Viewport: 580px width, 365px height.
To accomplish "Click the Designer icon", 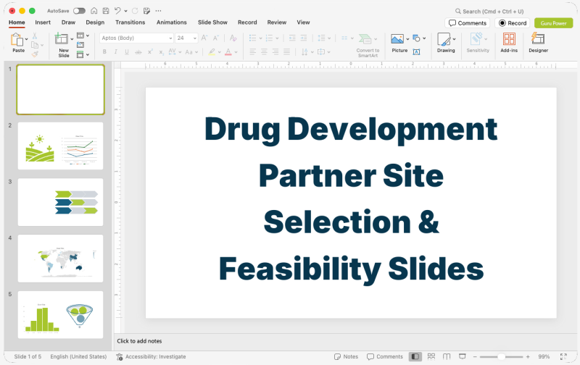I will tap(538, 39).
